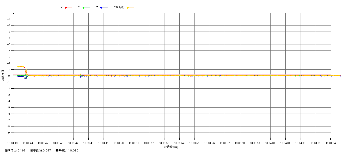Screen dimensions: 341x154
Task: Toggle the X series legend label
Action: coord(62,8)
